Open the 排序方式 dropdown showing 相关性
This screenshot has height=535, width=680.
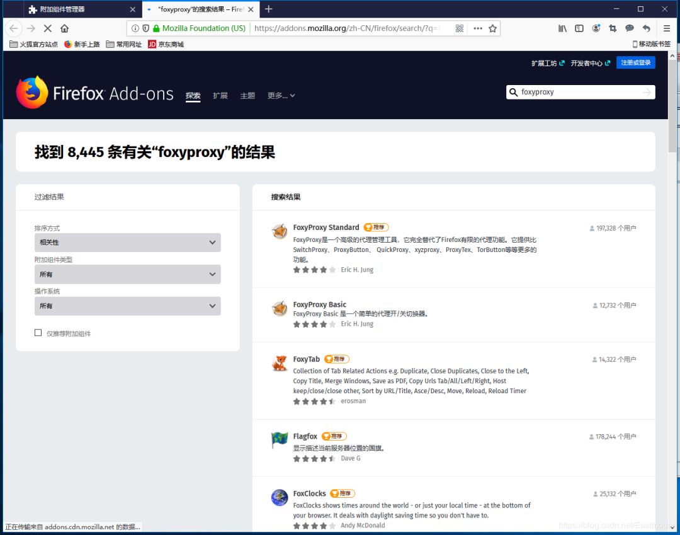tap(128, 243)
